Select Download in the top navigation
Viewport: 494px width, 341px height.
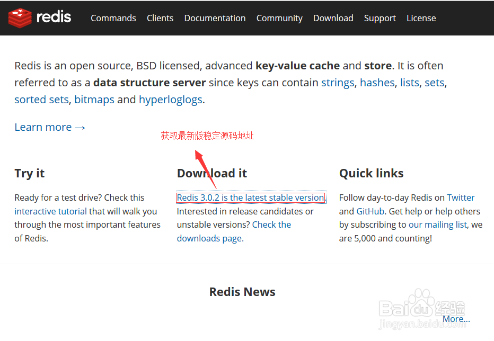click(x=333, y=18)
